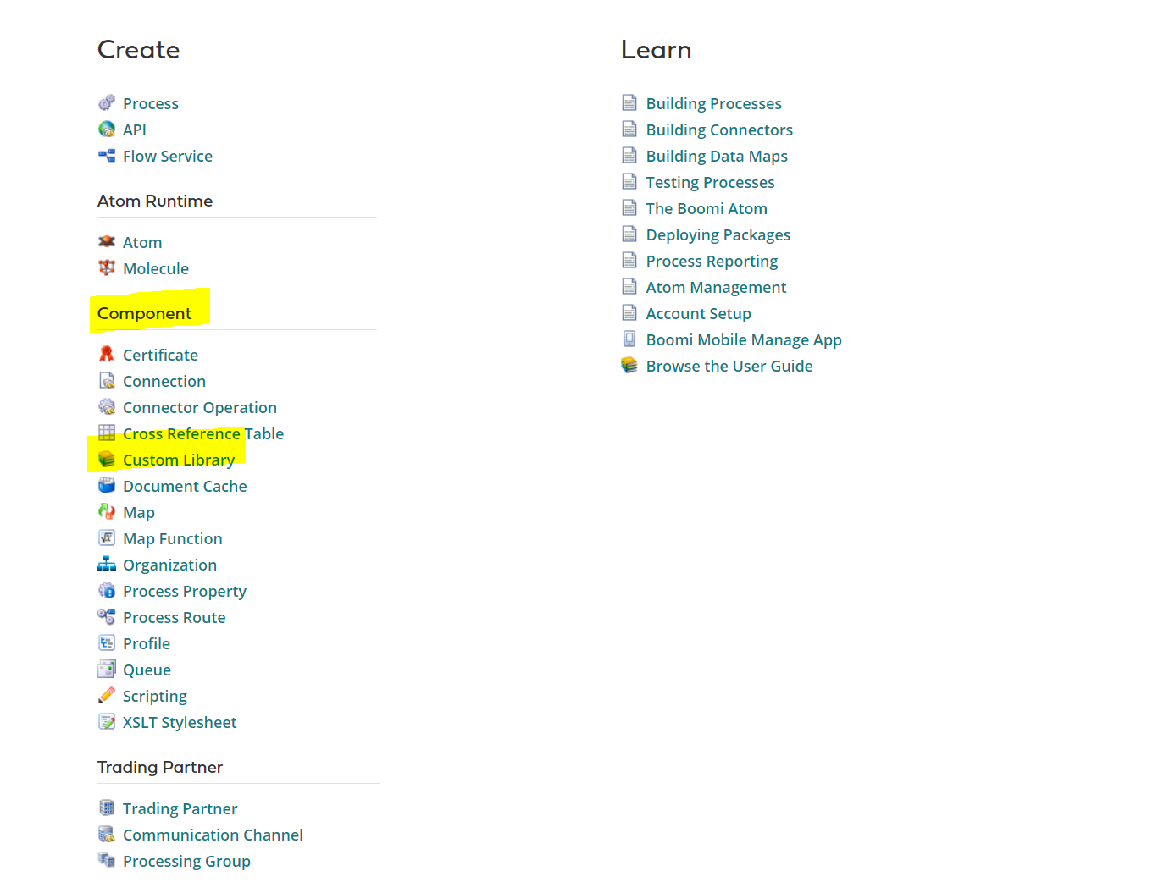
Task: Select the Process gears icon
Action: click(x=107, y=102)
